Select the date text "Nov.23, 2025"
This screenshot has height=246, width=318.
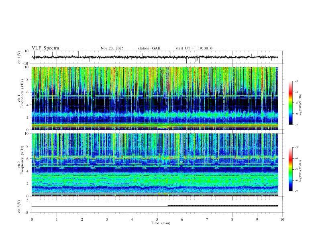(112, 48)
